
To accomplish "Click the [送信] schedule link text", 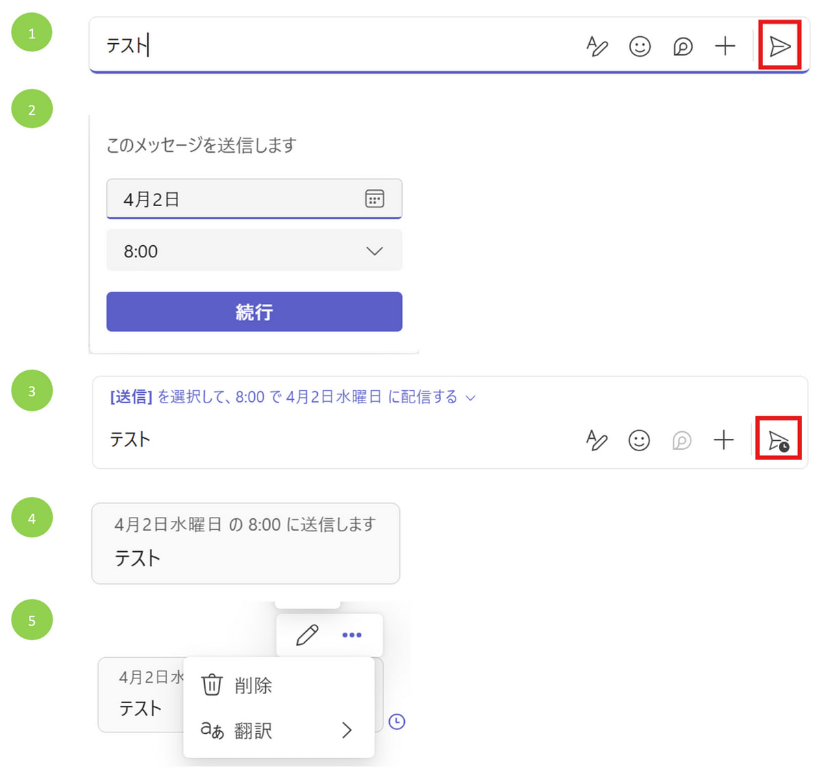I will coord(131,397).
